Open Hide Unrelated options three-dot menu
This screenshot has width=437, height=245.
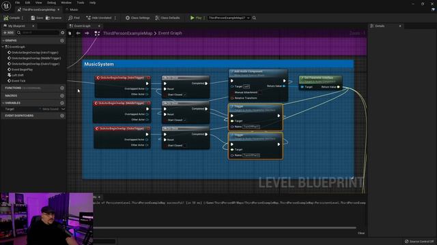click(x=115, y=18)
